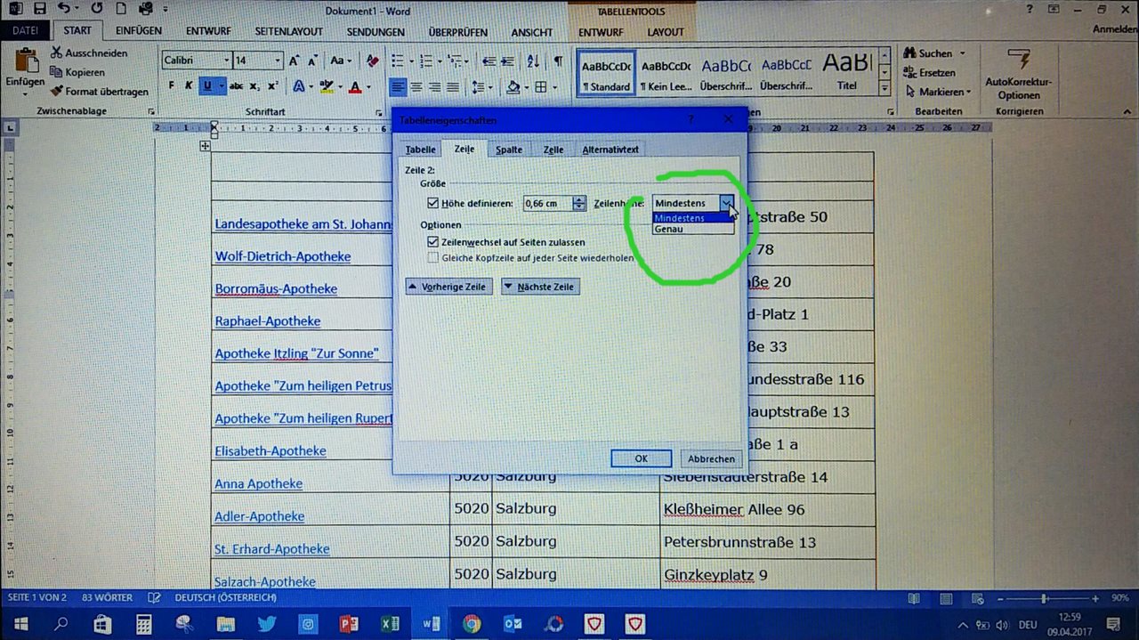Toggle the Höhe definieren checkbox

tap(432, 203)
